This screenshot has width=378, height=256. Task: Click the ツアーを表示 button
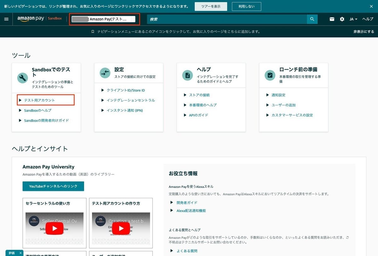tap(211, 6)
